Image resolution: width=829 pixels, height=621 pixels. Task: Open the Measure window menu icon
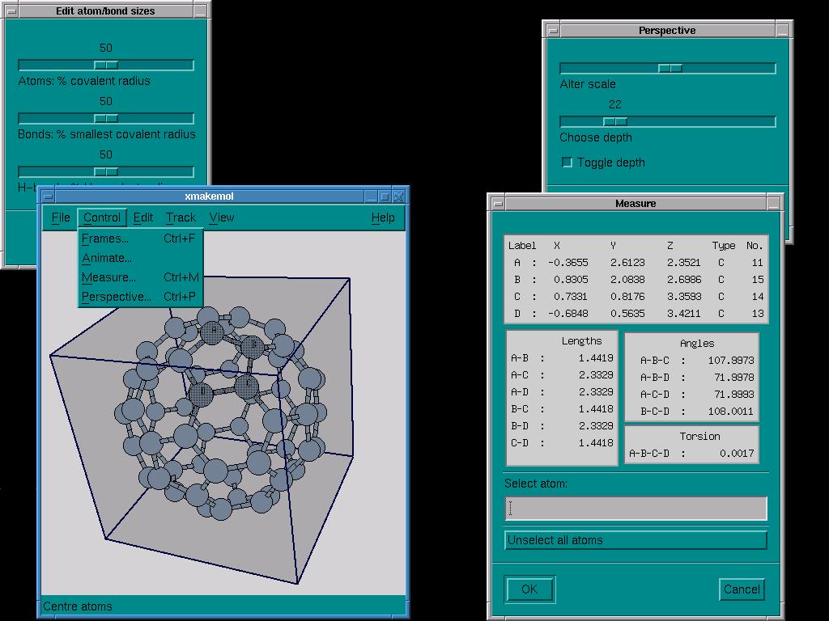coord(498,204)
